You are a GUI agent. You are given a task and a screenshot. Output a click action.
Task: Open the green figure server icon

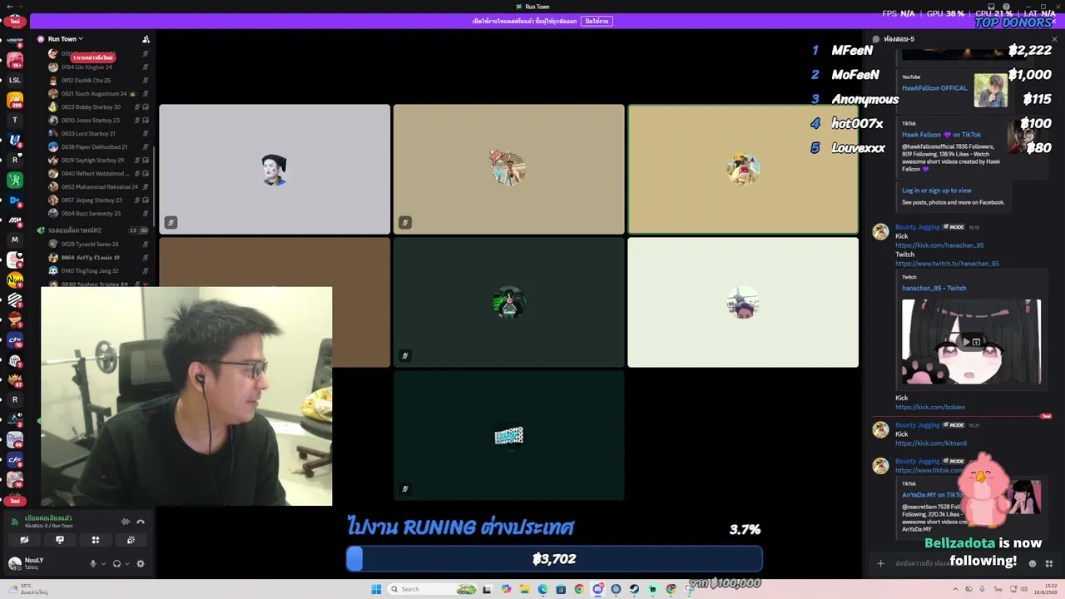tap(15, 181)
